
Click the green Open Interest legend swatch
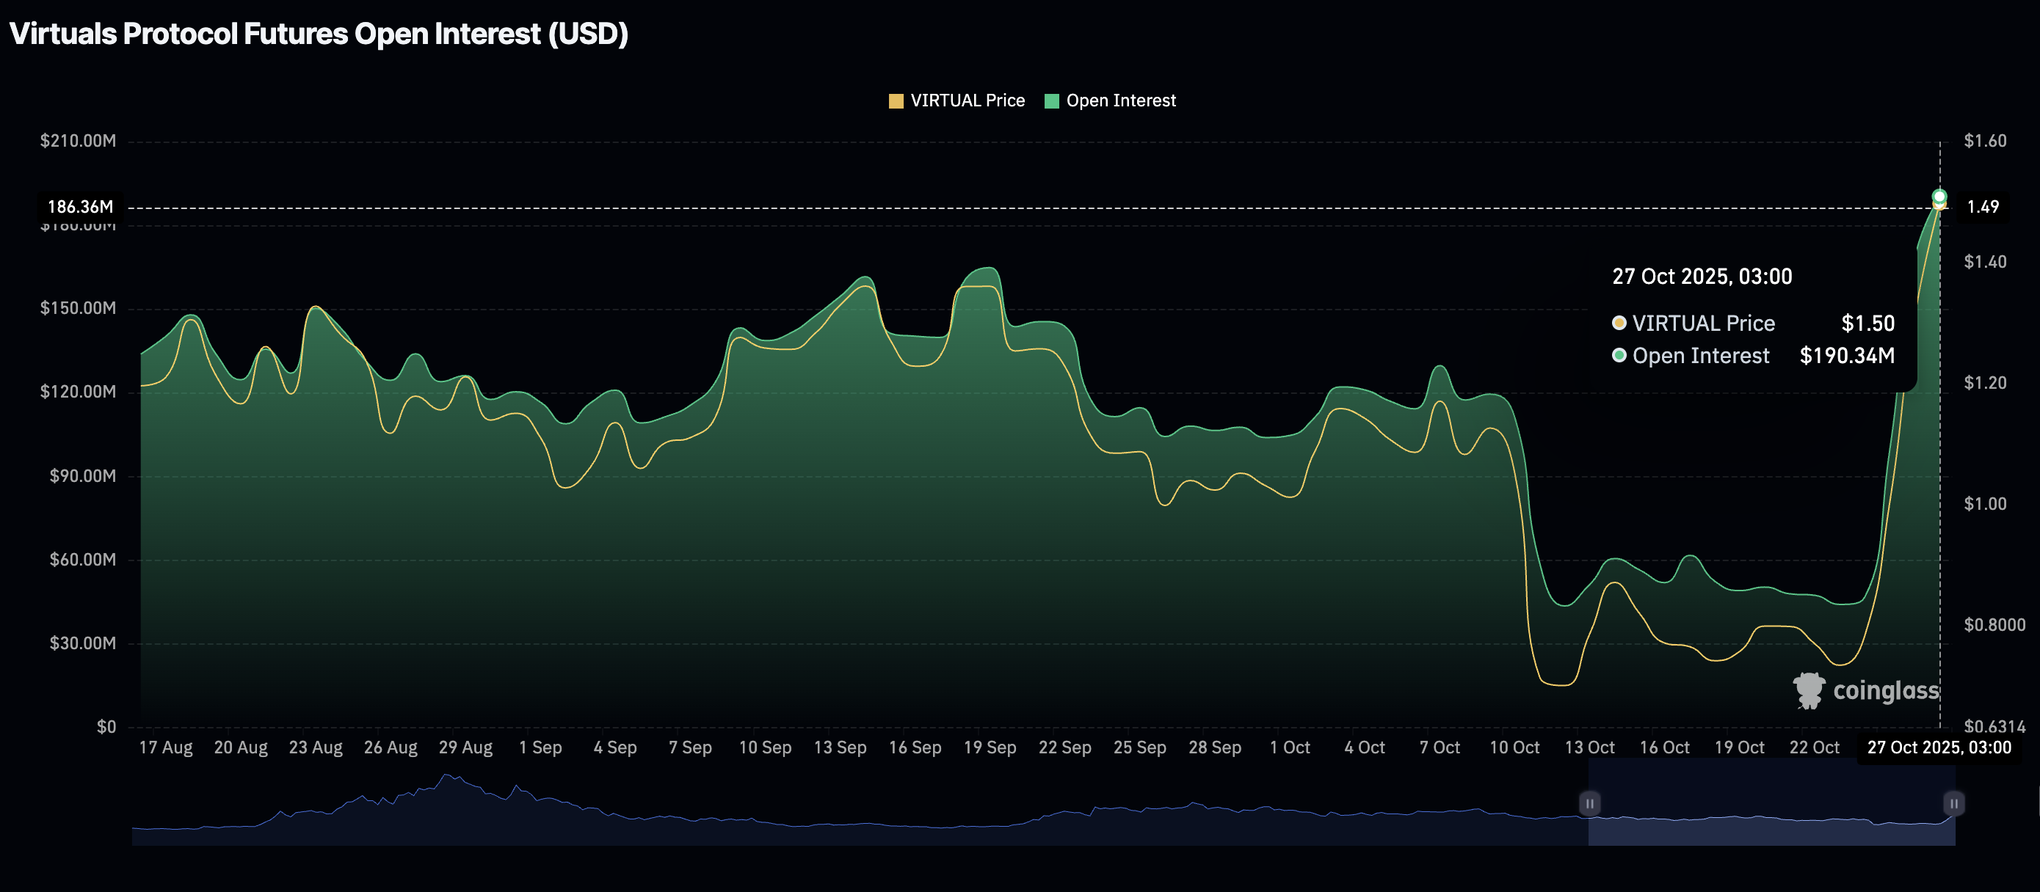1052,101
